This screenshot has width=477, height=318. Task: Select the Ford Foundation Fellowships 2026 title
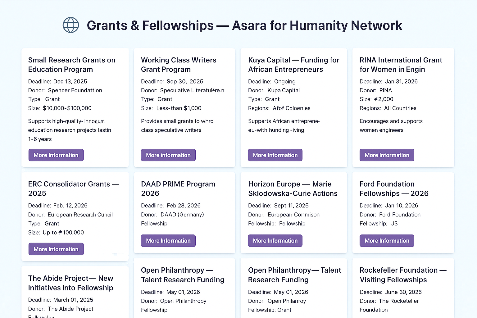(394, 189)
